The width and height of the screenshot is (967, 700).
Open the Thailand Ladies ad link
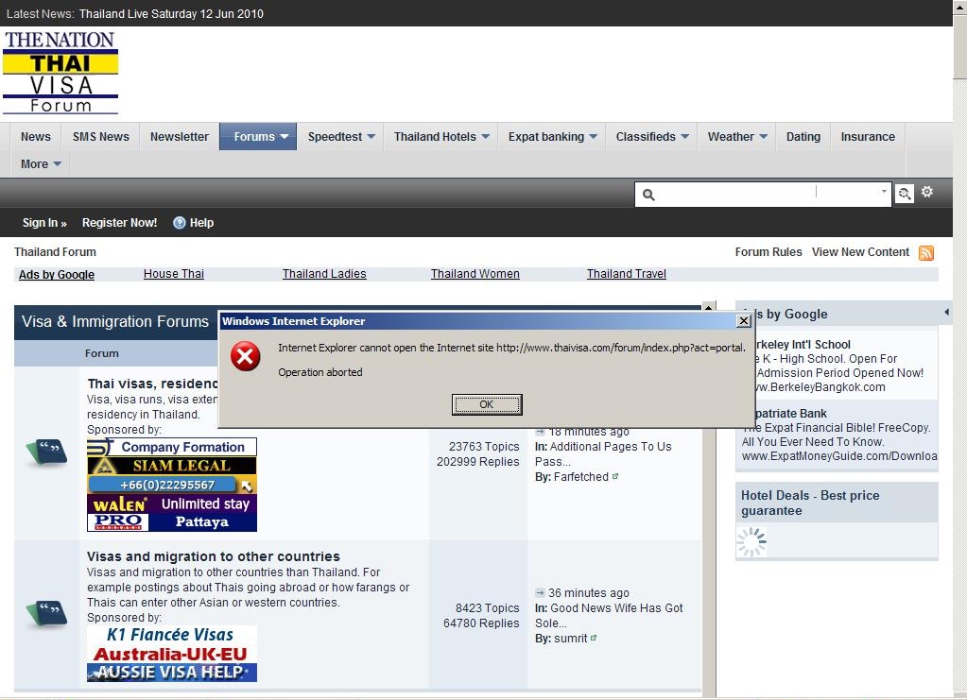(x=324, y=274)
